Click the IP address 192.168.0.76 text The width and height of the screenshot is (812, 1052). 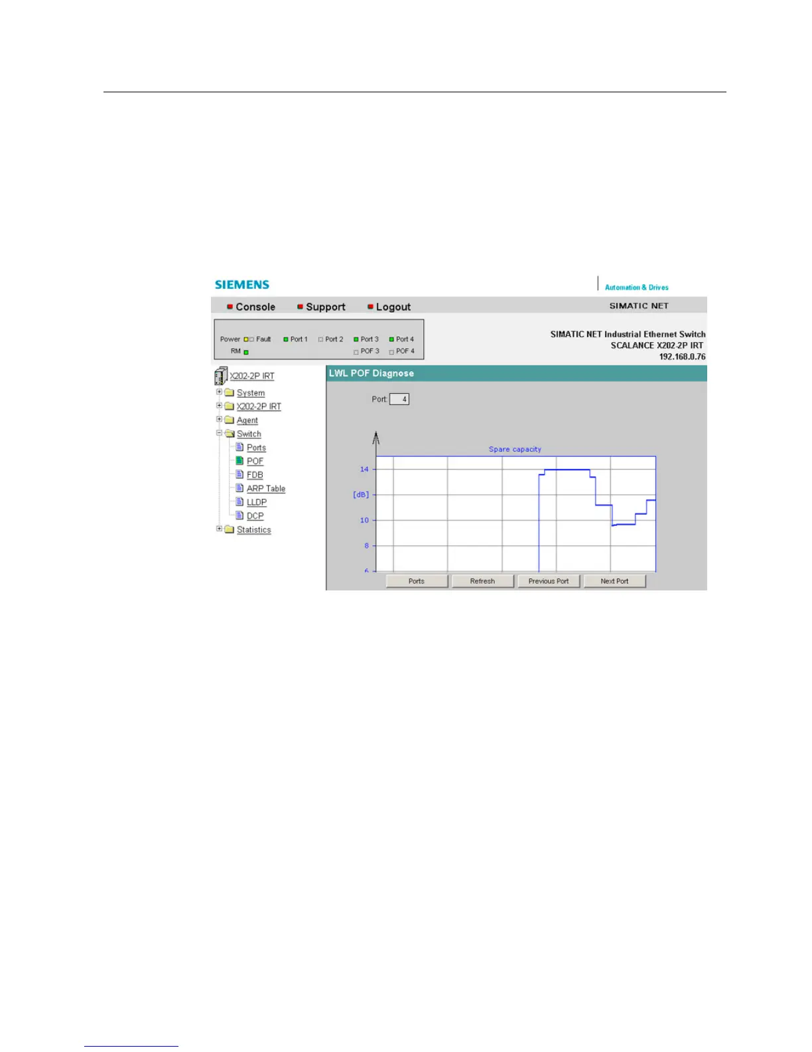tap(682, 357)
